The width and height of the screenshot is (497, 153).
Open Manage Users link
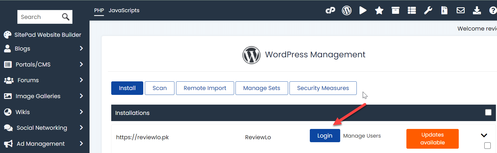pyautogui.click(x=362, y=136)
